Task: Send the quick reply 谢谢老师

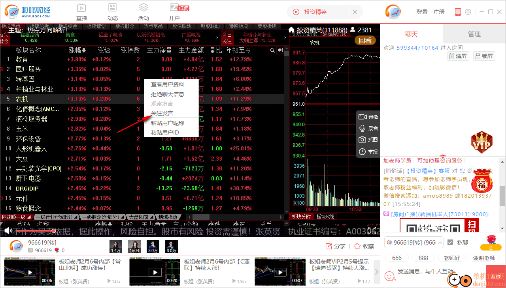Action: (484, 258)
